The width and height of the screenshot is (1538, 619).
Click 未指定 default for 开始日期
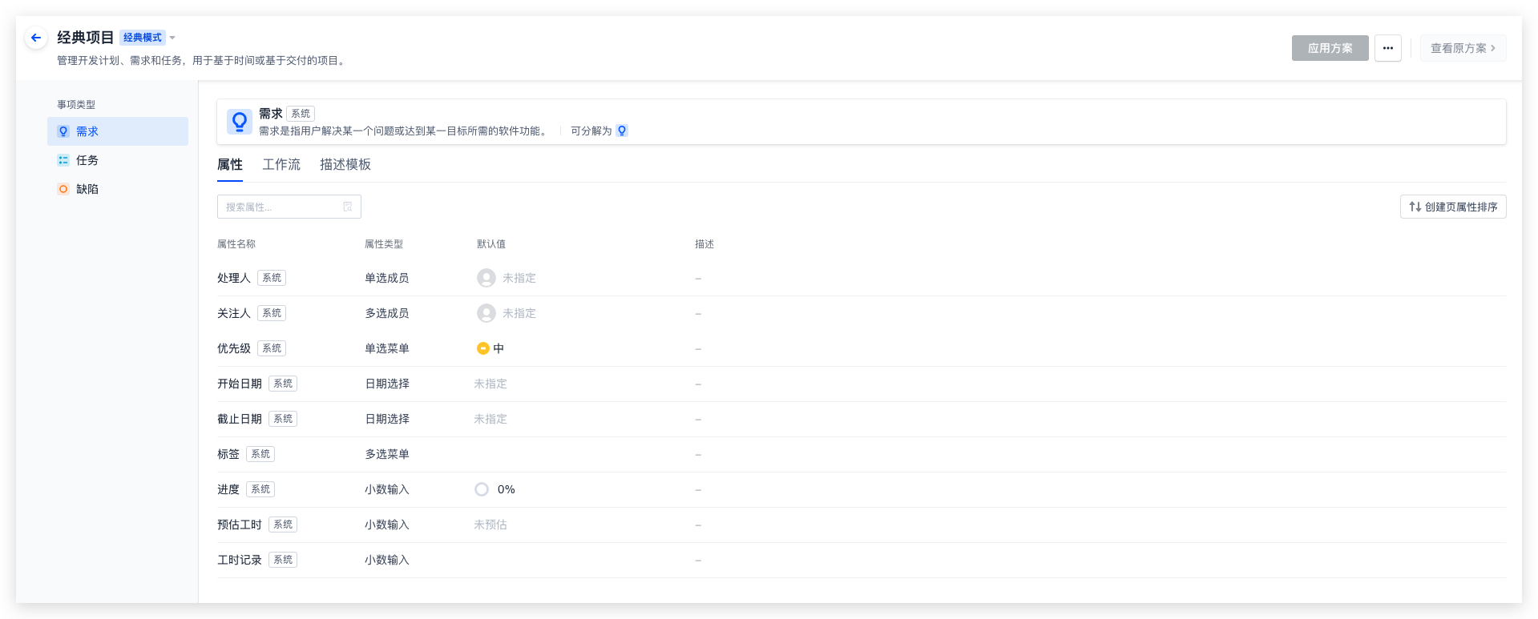(x=490, y=384)
